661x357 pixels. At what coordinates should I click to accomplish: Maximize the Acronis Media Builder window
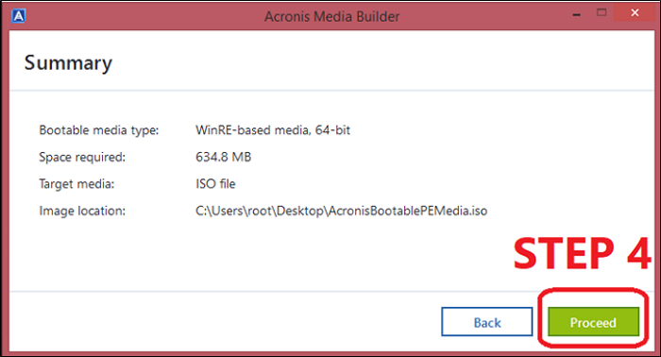(x=602, y=12)
